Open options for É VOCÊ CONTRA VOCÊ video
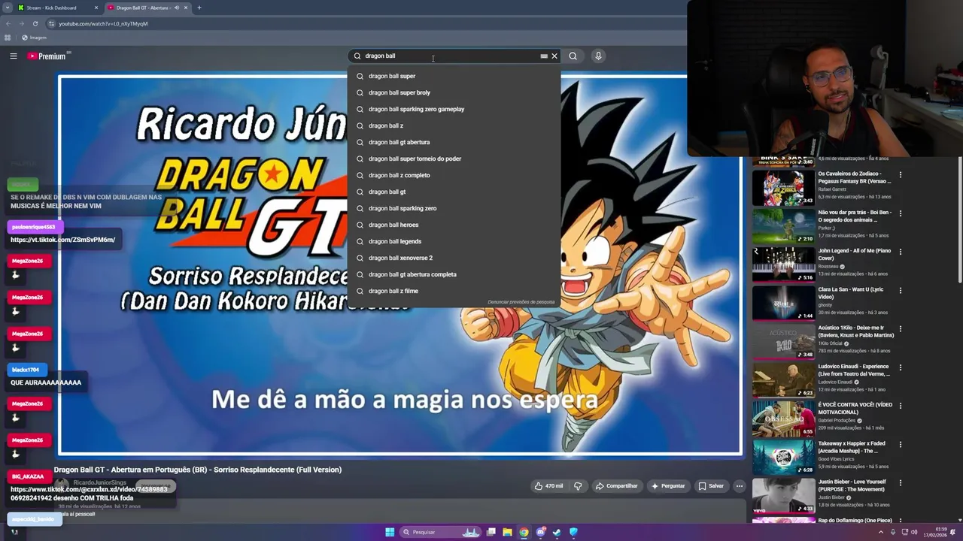 [x=900, y=406]
